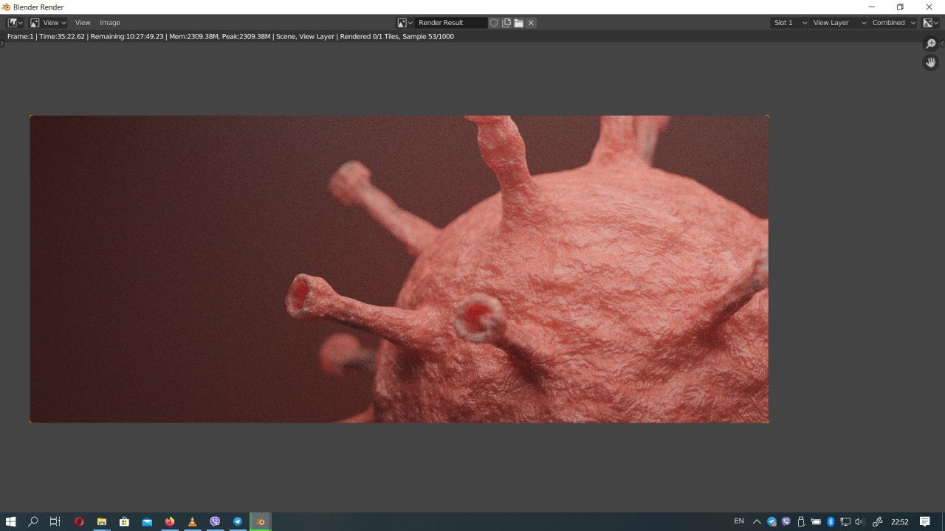
Task: Click the battery tray icon
Action: pyautogui.click(x=816, y=521)
